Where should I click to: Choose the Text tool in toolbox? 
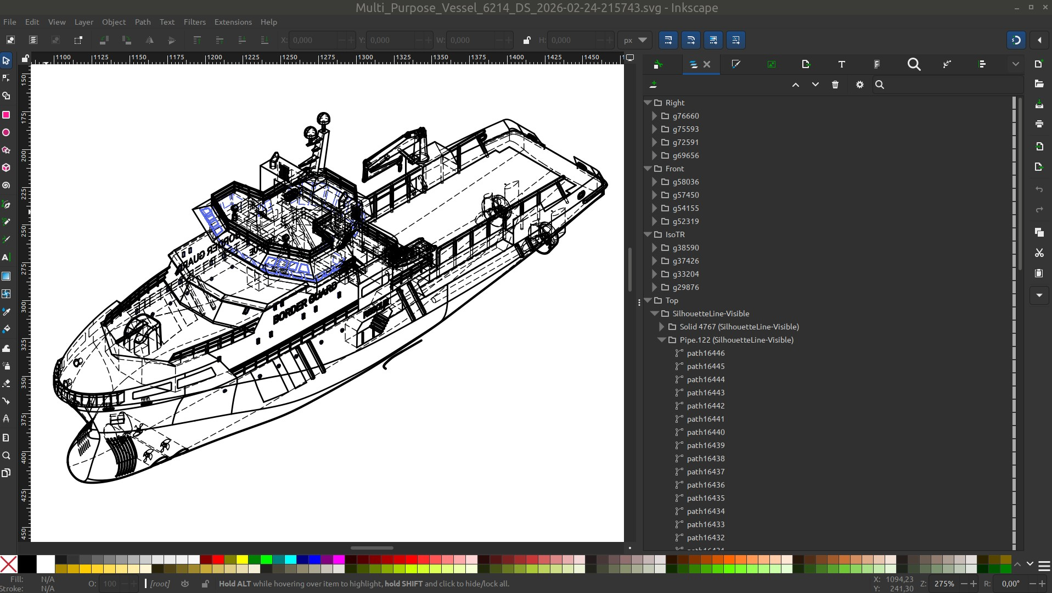coord(6,257)
